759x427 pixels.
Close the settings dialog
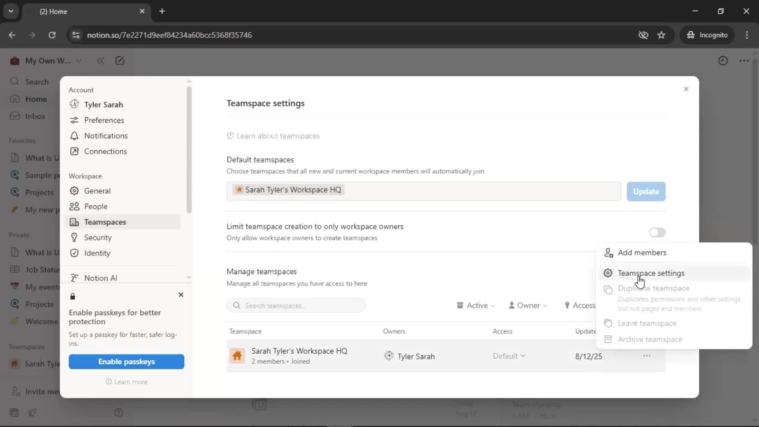[x=686, y=89]
